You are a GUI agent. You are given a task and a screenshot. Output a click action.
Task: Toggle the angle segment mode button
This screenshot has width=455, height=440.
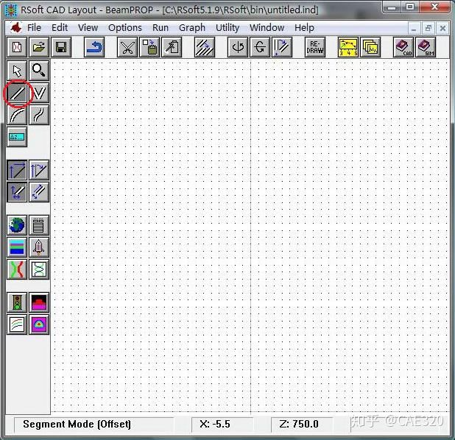(x=39, y=170)
